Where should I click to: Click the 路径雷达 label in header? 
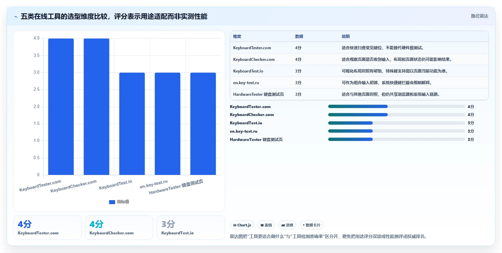point(479,16)
